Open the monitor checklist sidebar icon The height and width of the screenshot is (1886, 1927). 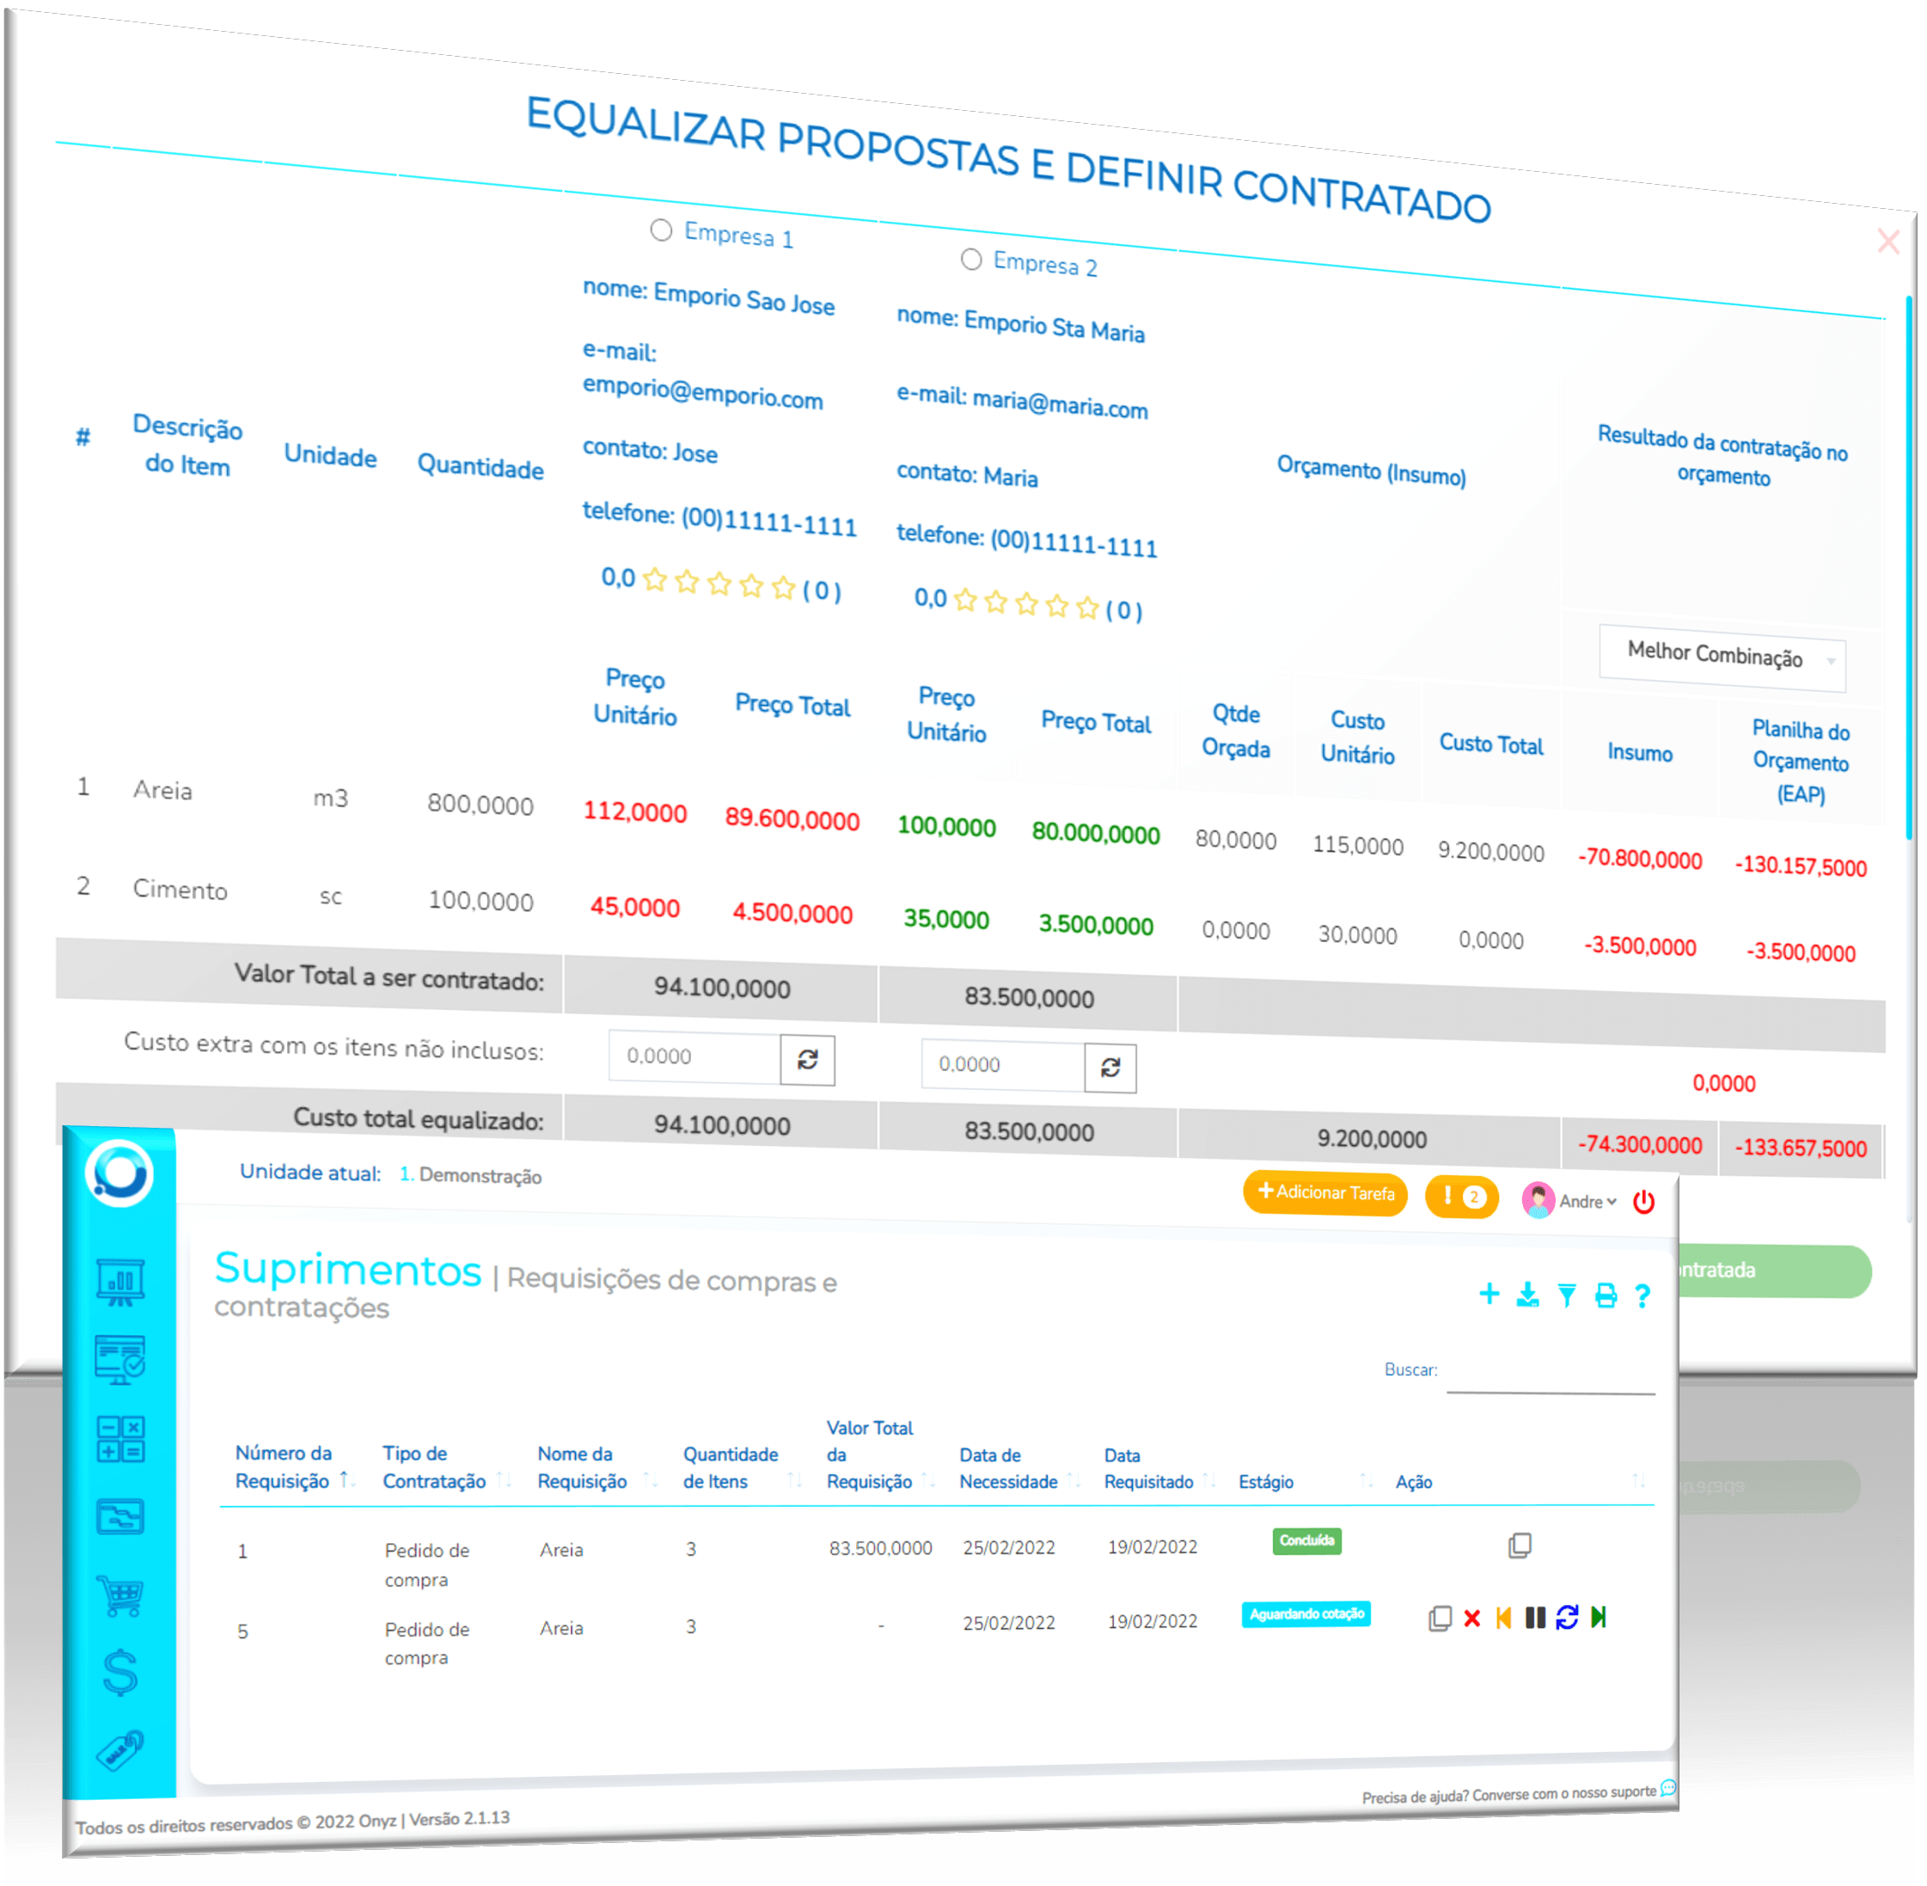coord(121,1362)
